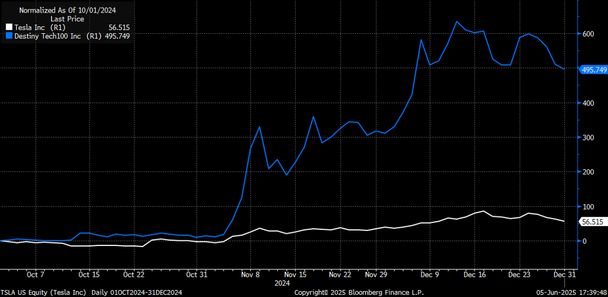Click the 'Last Price' legend heading
Screen dimensions: 608x297
pyautogui.click(x=68, y=18)
